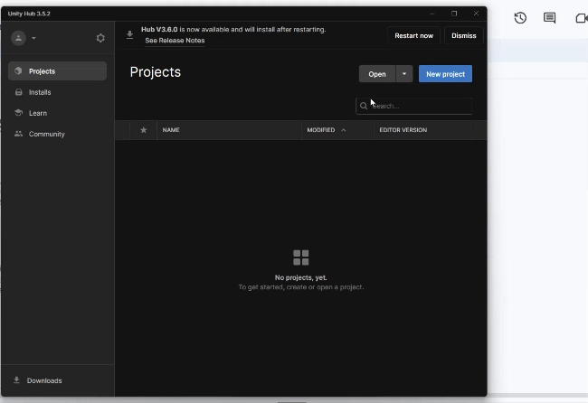The height and width of the screenshot is (403, 588).
Task: Click the search magnifier icon
Action: tap(364, 106)
